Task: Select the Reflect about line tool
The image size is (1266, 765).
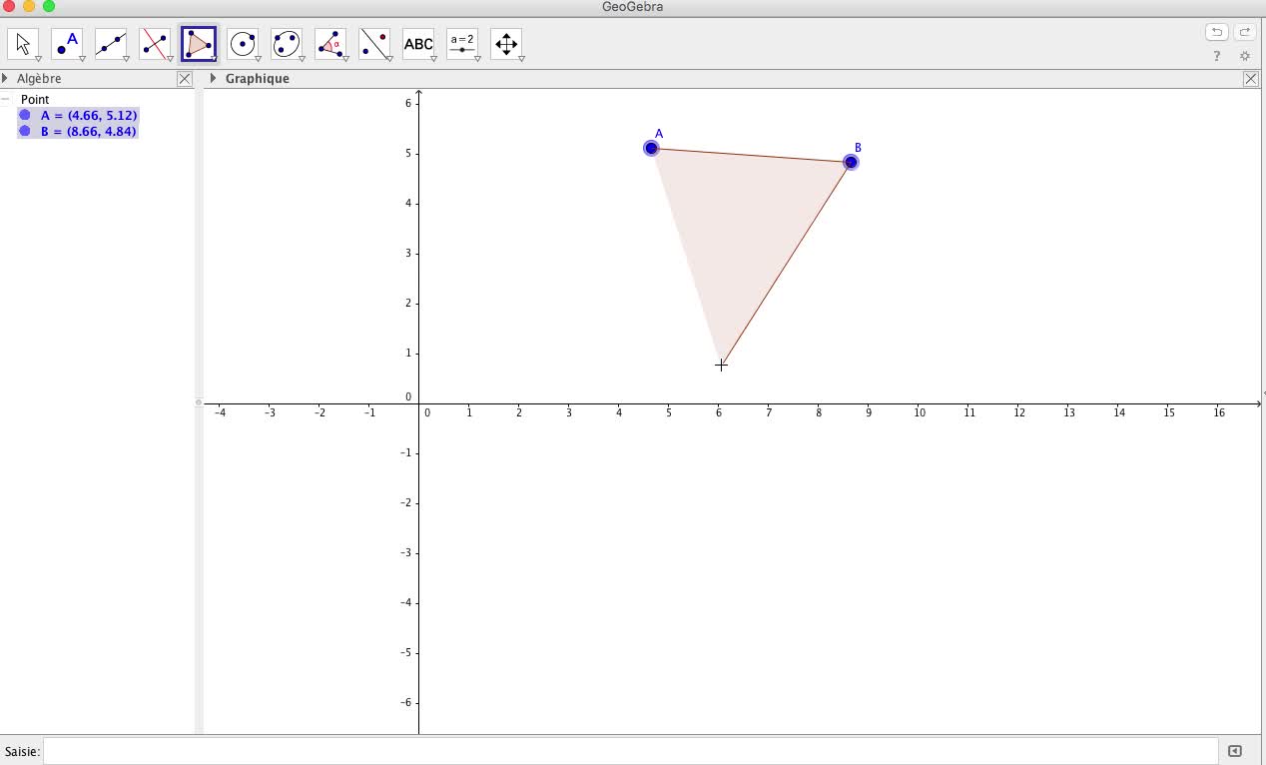Action: 374,44
